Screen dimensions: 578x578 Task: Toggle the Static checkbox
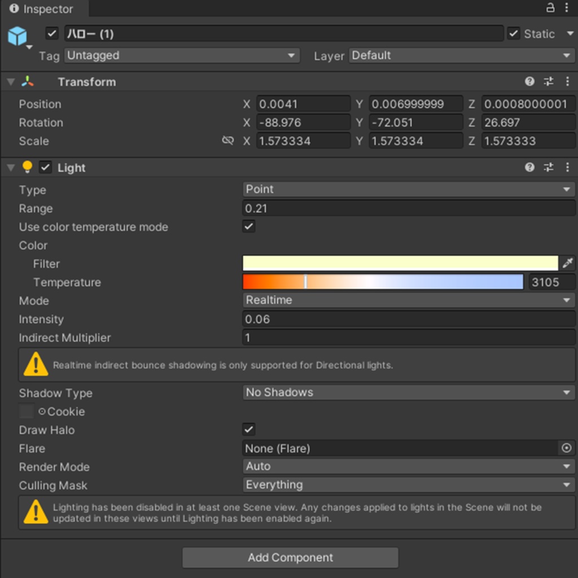tap(514, 33)
